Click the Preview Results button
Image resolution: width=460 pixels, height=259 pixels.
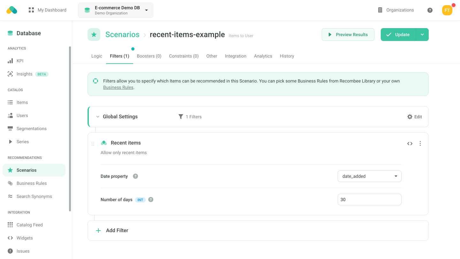click(348, 35)
